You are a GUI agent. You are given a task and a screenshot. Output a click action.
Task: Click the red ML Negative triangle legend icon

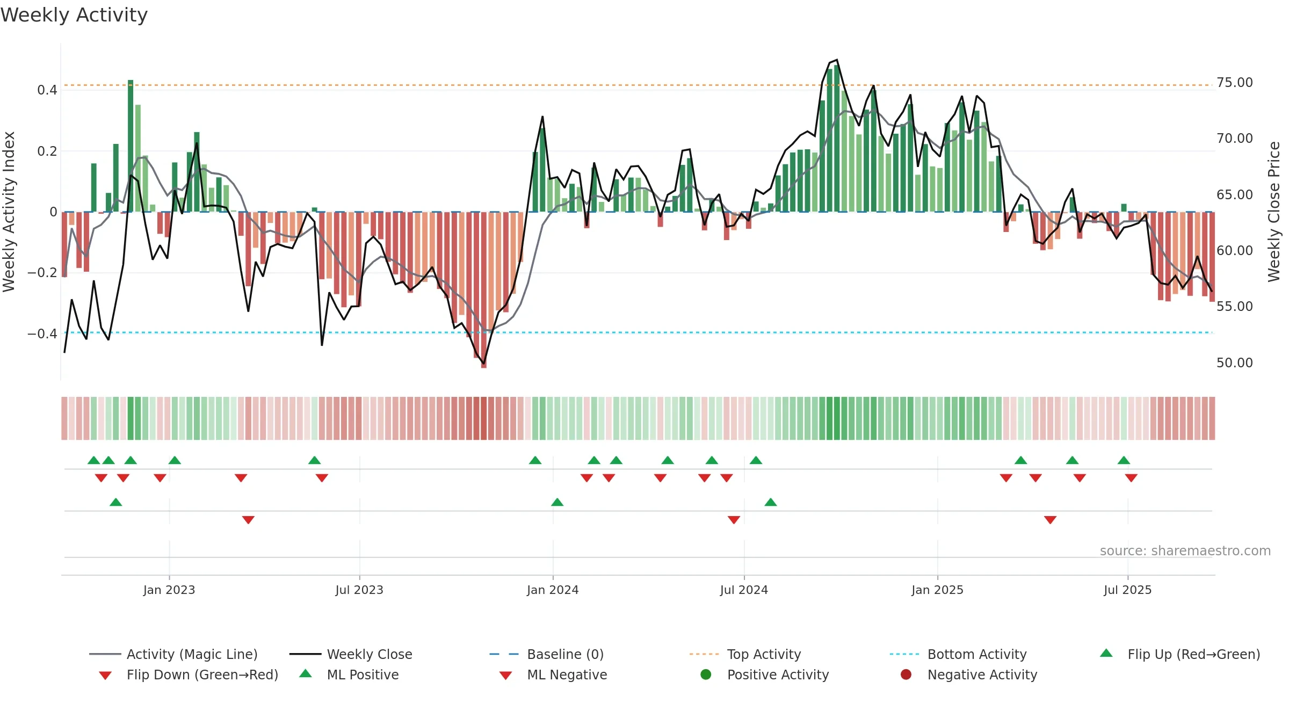click(506, 676)
